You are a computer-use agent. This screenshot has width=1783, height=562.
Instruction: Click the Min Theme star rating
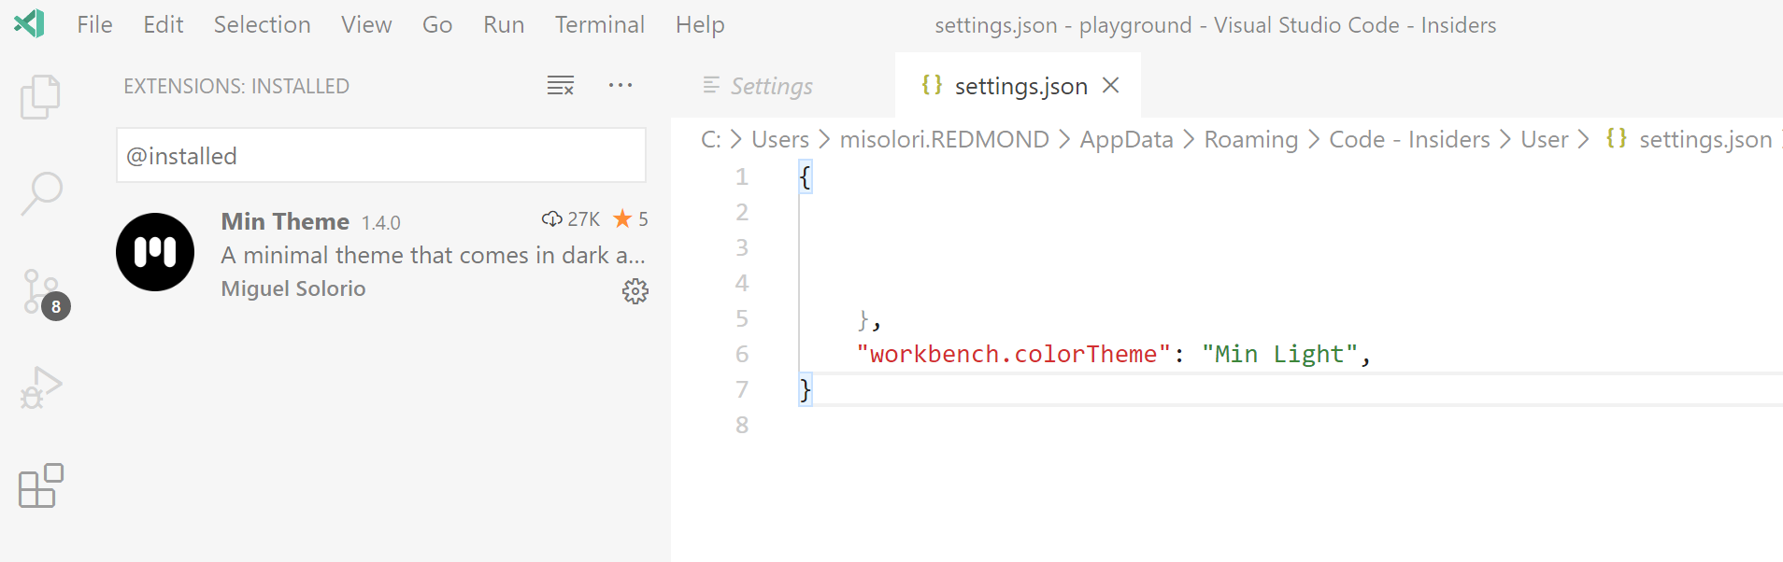631,218
